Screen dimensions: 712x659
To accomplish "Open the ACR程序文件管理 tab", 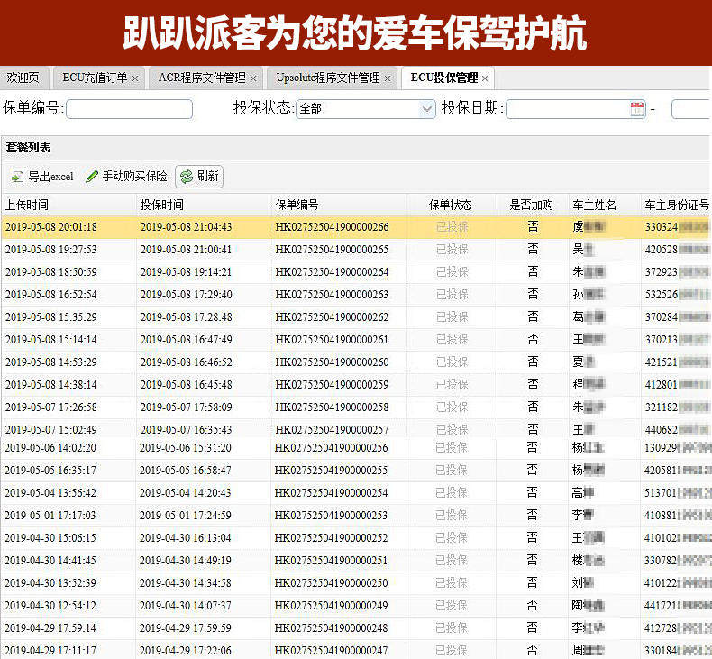I will point(202,78).
